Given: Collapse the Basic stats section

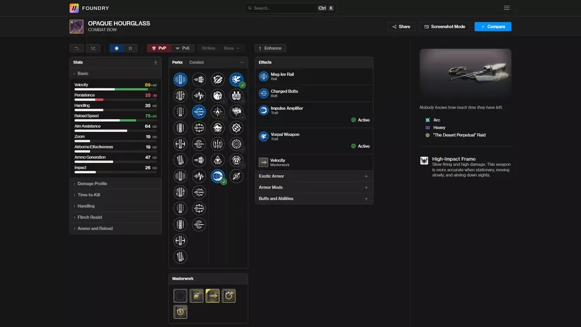Looking at the screenshot, I should [115, 73].
